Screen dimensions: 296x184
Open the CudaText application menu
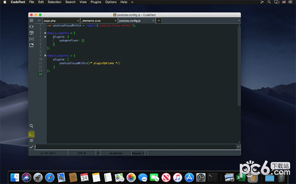click(18, 2)
